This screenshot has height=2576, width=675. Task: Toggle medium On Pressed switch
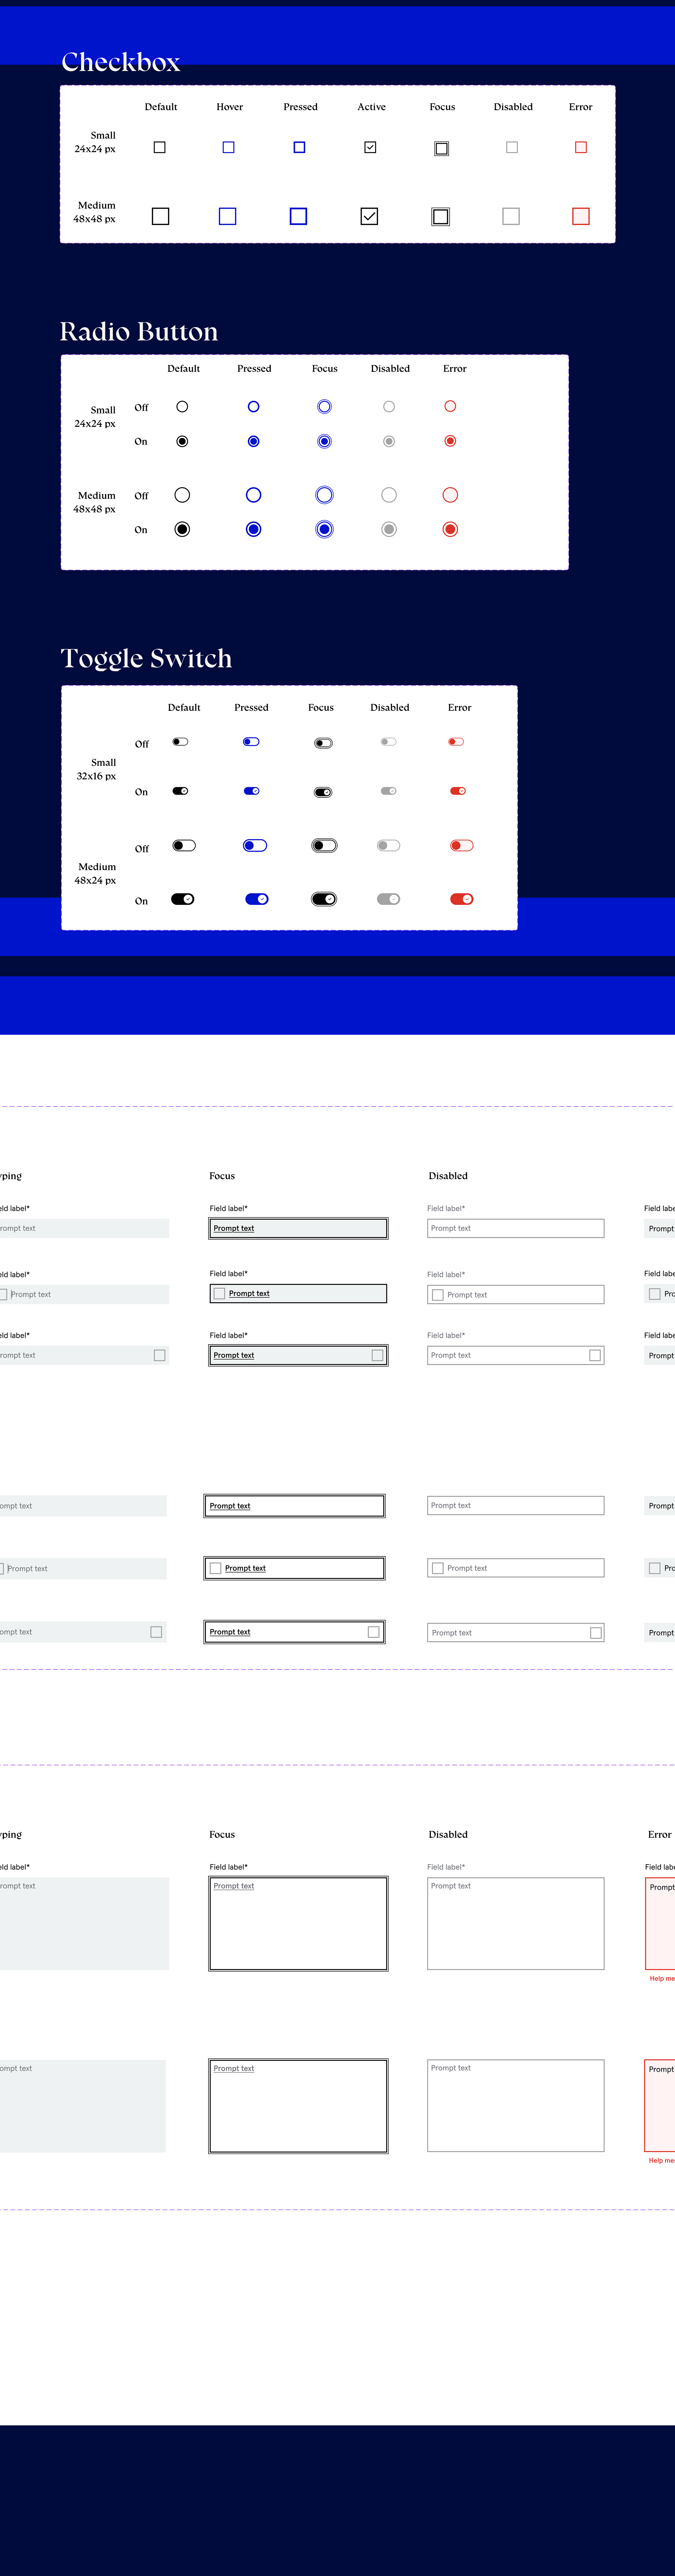(x=257, y=899)
